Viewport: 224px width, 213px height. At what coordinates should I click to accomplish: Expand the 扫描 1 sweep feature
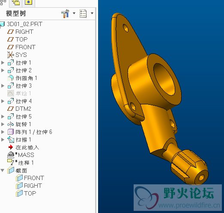(x=3, y=140)
